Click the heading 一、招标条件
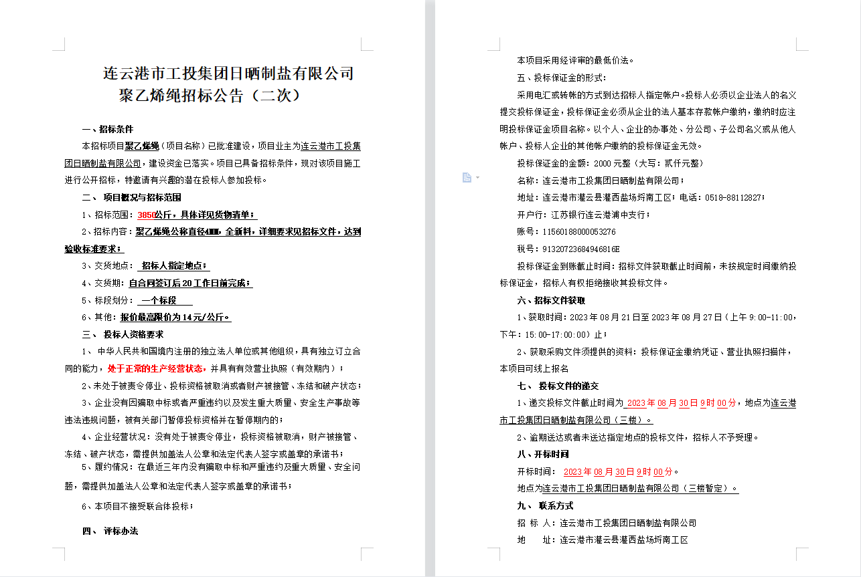The image size is (861, 577). click(x=107, y=129)
